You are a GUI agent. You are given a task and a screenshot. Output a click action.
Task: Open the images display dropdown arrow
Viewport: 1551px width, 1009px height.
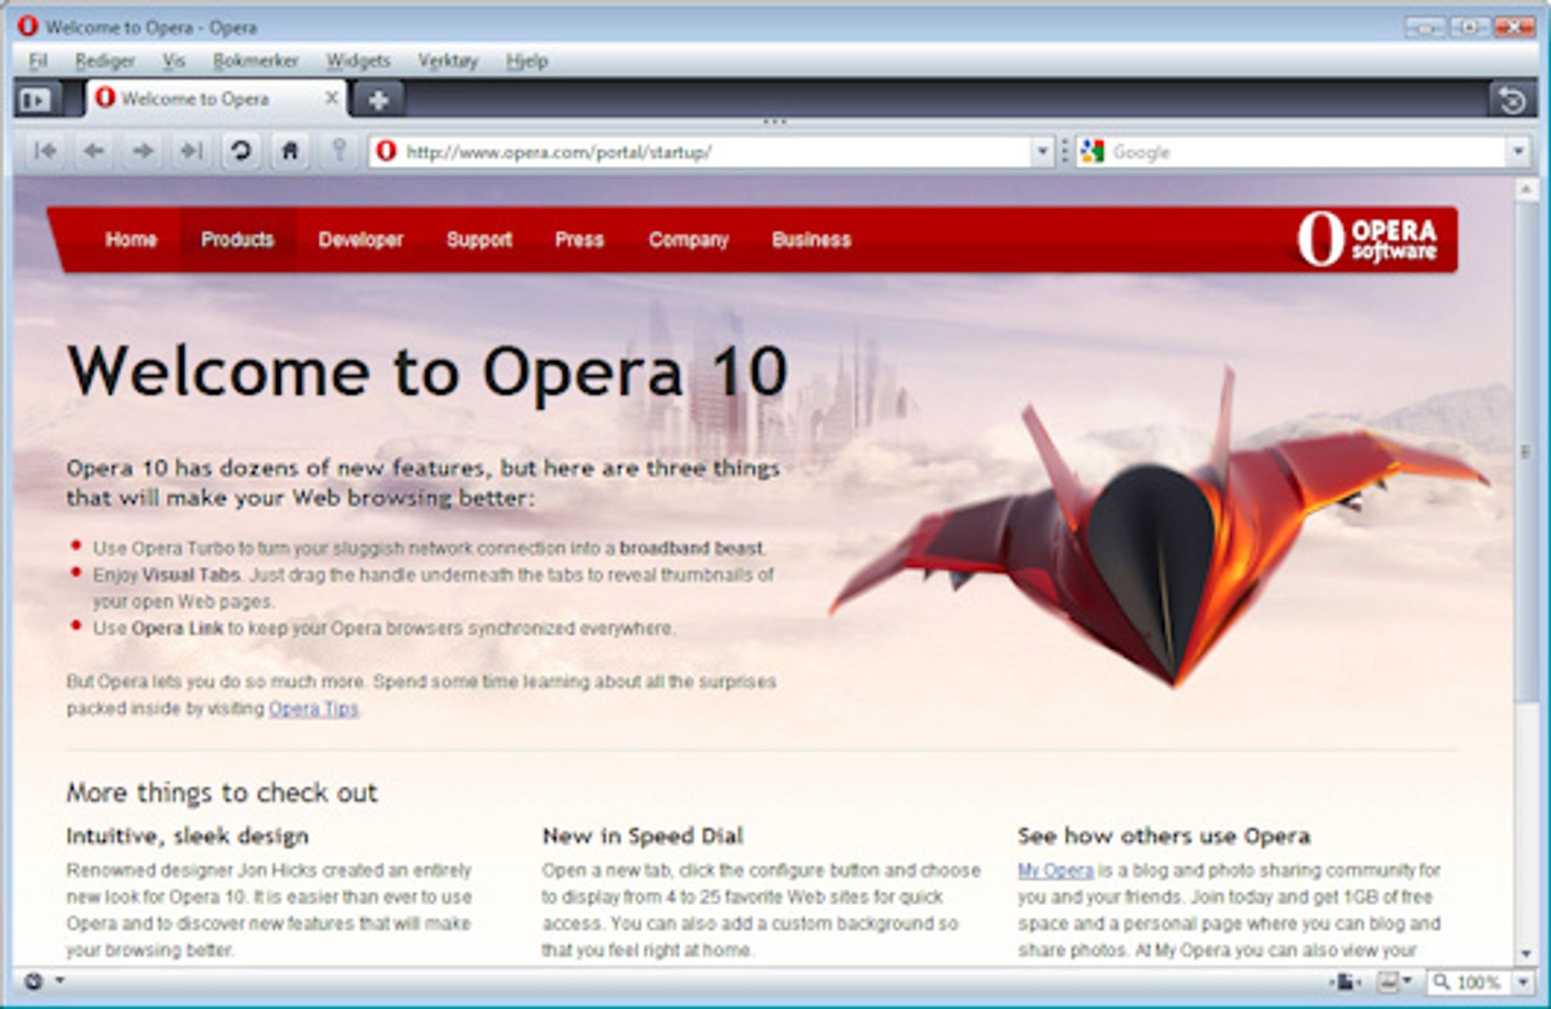pyautogui.click(x=1408, y=982)
